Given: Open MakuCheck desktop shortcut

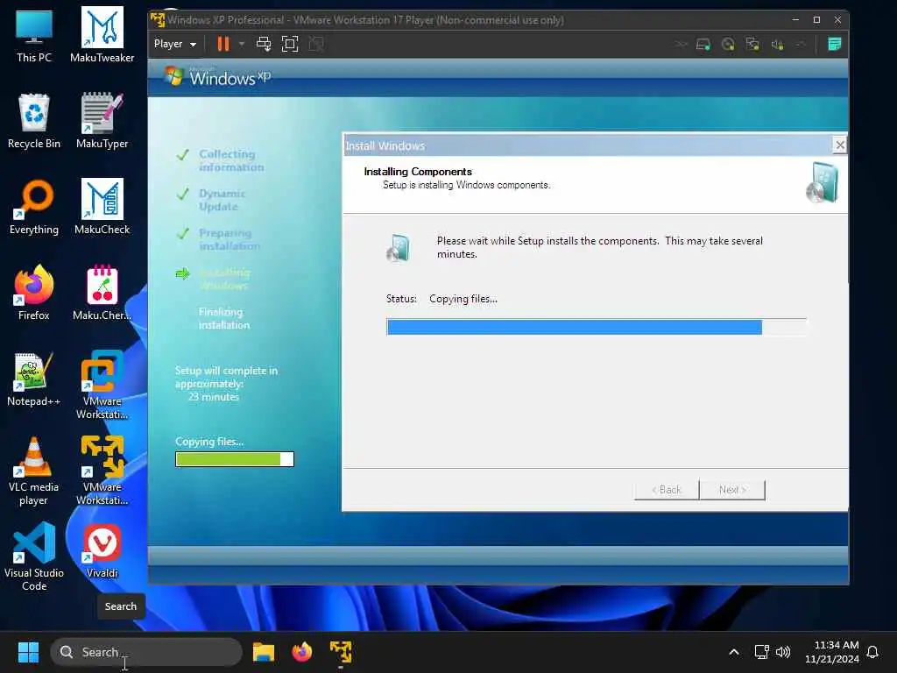Looking at the screenshot, I should click(102, 207).
